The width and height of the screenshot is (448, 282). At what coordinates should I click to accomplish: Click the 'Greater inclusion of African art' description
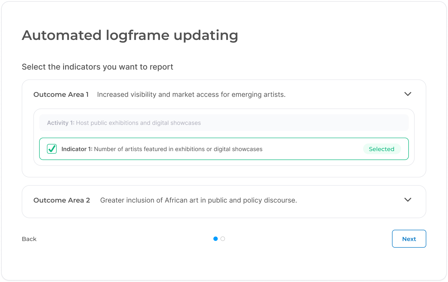tap(198, 200)
